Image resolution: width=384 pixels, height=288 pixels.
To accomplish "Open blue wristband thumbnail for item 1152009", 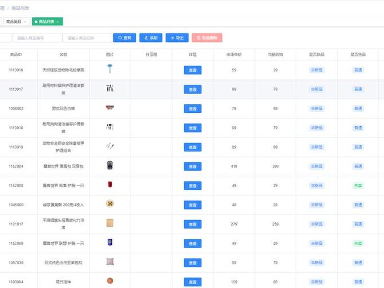I will tap(110, 242).
